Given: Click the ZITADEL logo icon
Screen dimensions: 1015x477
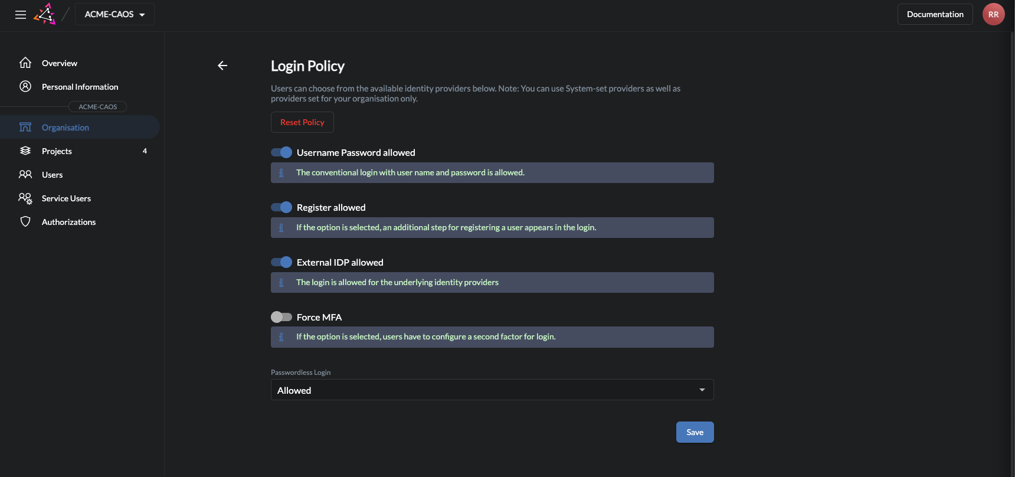Looking at the screenshot, I should (x=45, y=14).
